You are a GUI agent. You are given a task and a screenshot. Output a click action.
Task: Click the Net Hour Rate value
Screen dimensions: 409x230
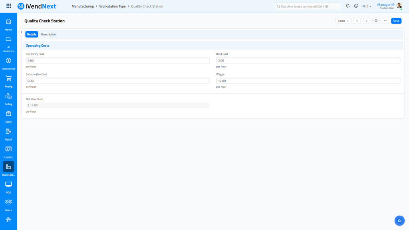point(118,105)
